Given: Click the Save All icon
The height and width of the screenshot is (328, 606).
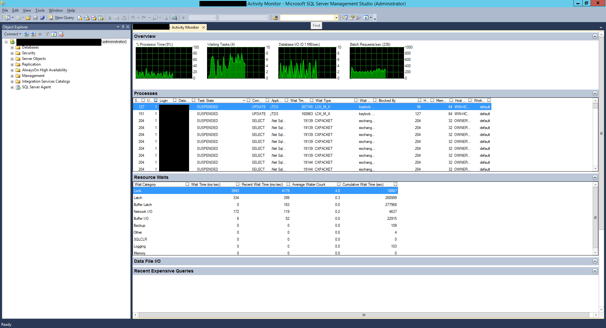Looking at the screenshot, I should click(x=42, y=18).
